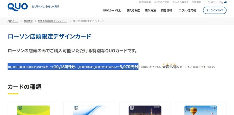Open the 法人のお客さま link
234x115 pixels.
pos(180,2)
